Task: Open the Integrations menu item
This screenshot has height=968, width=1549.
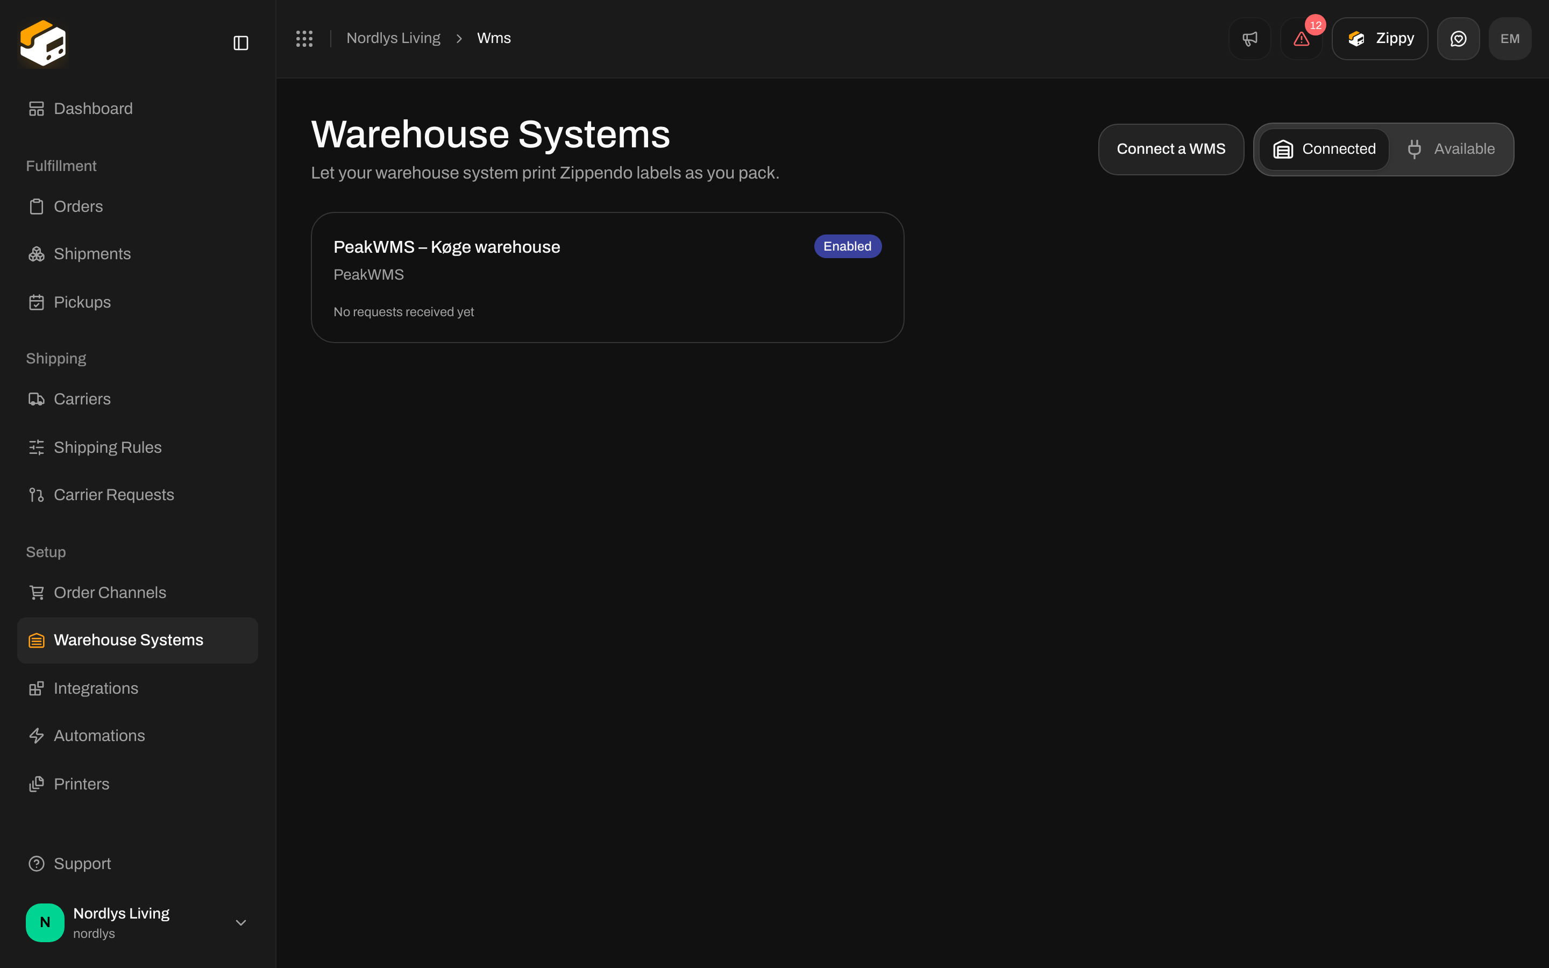Action: click(138, 689)
